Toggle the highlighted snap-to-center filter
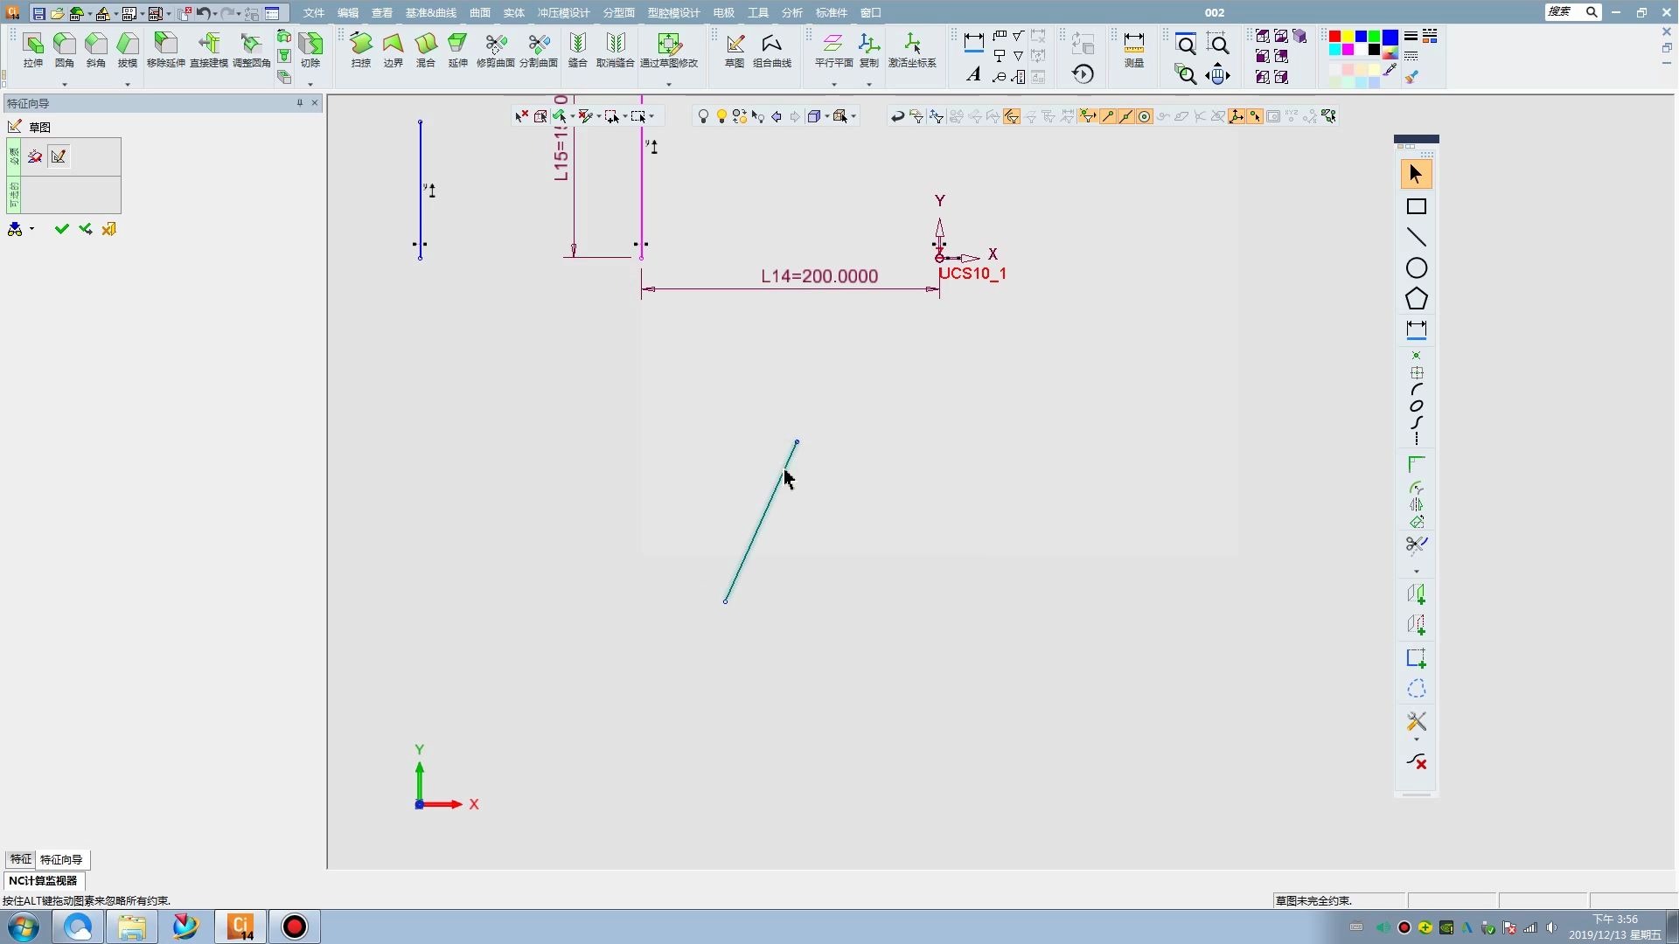Screen dimensions: 1679x944 point(1144,116)
